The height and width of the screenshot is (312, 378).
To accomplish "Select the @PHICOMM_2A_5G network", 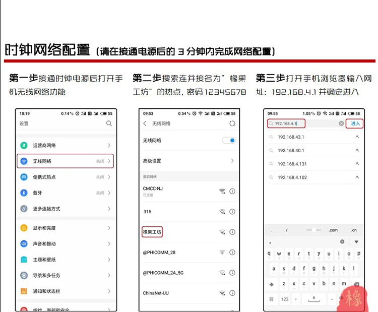I will click(189, 273).
